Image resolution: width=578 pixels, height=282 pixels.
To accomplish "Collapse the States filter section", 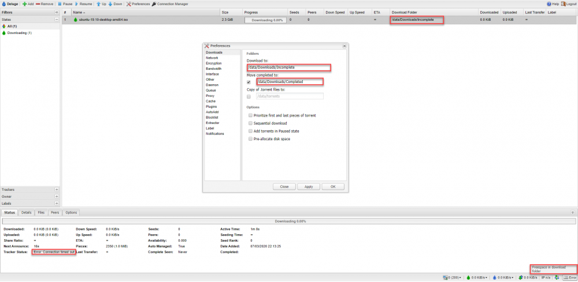I will (x=57, y=20).
